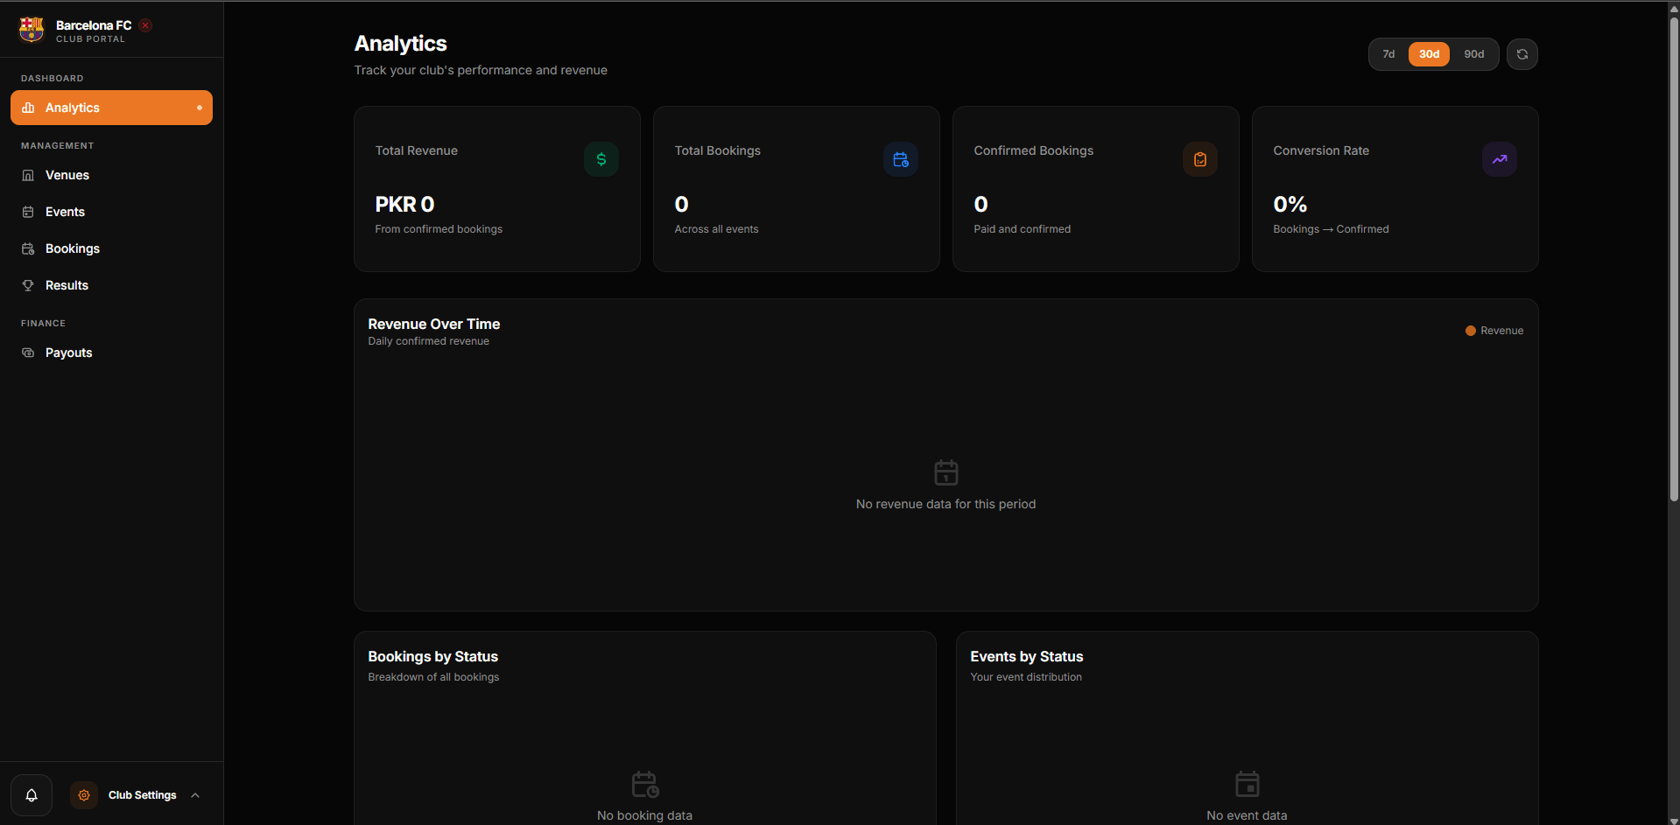Click the orange clipboard Confirmed Bookings icon
The height and width of the screenshot is (825, 1680).
coord(1200,159)
